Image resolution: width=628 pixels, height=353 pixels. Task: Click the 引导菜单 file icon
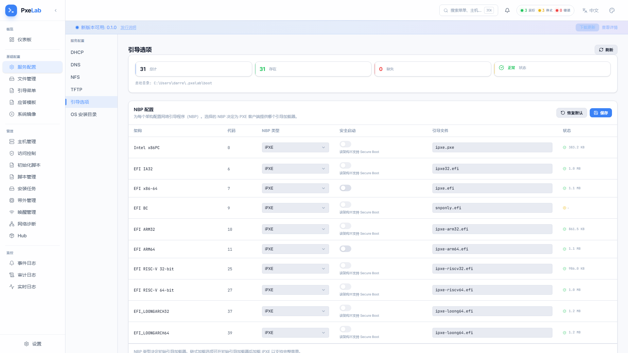pos(12,91)
